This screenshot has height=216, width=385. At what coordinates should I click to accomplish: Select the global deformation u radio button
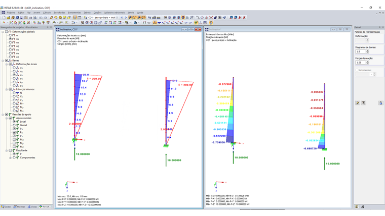coord(10,35)
